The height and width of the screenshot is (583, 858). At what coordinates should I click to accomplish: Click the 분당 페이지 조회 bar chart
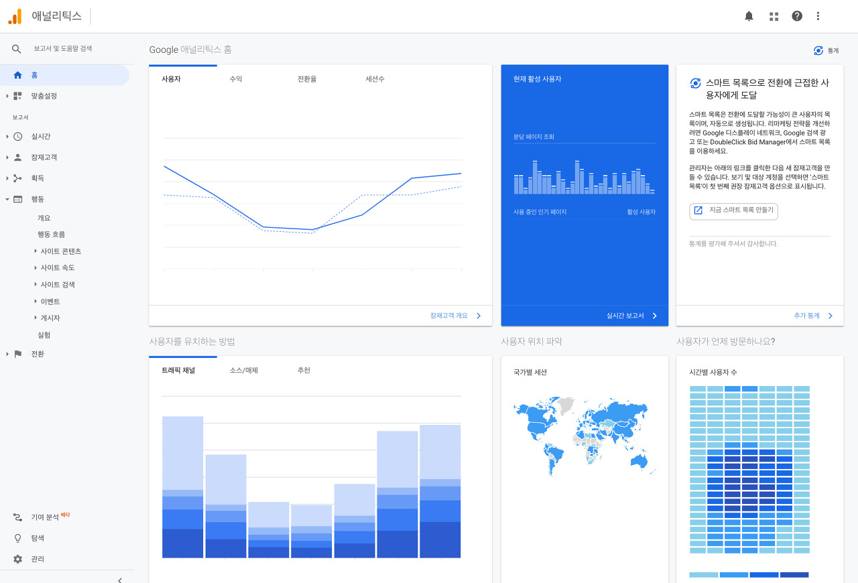(585, 177)
